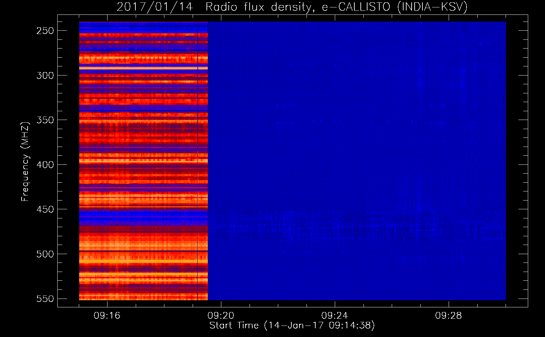Click the '350' frequency tick label

tap(45, 120)
